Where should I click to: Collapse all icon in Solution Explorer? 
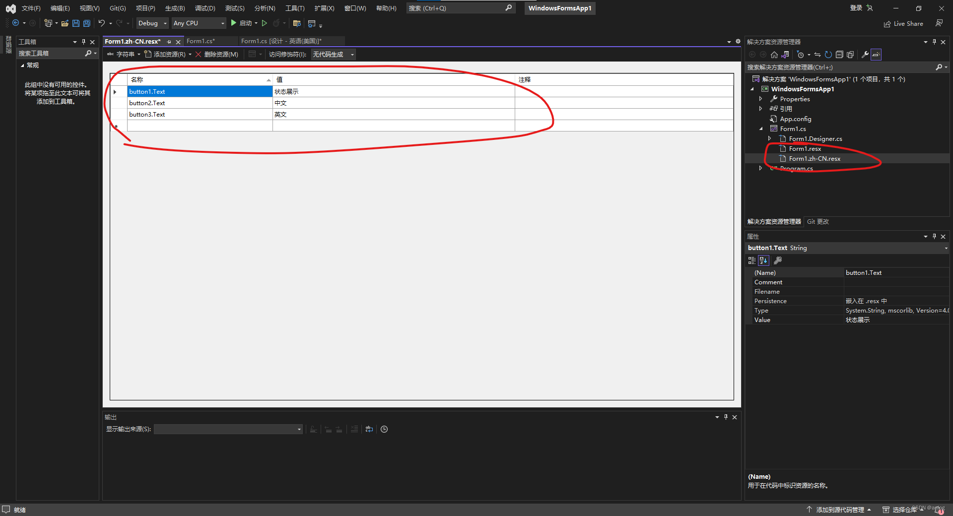coord(839,55)
